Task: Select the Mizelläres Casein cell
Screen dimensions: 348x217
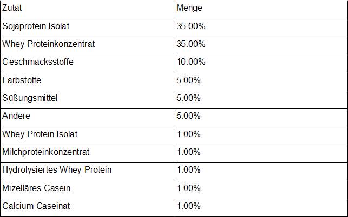Action: pyautogui.click(x=87, y=190)
